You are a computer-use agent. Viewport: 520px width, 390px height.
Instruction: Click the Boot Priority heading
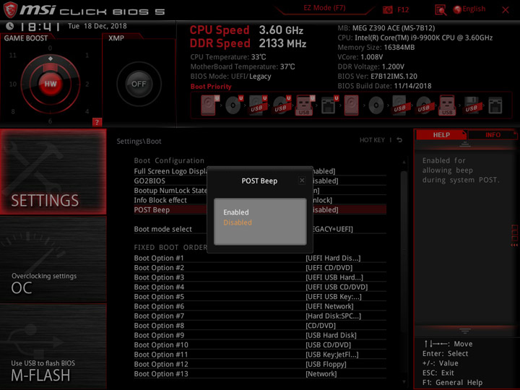[x=211, y=86]
